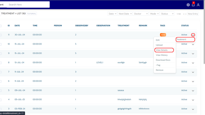This screenshot has width=205, height=115.
Task: Click the orange 'done' tag badge
Action: [163, 35]
